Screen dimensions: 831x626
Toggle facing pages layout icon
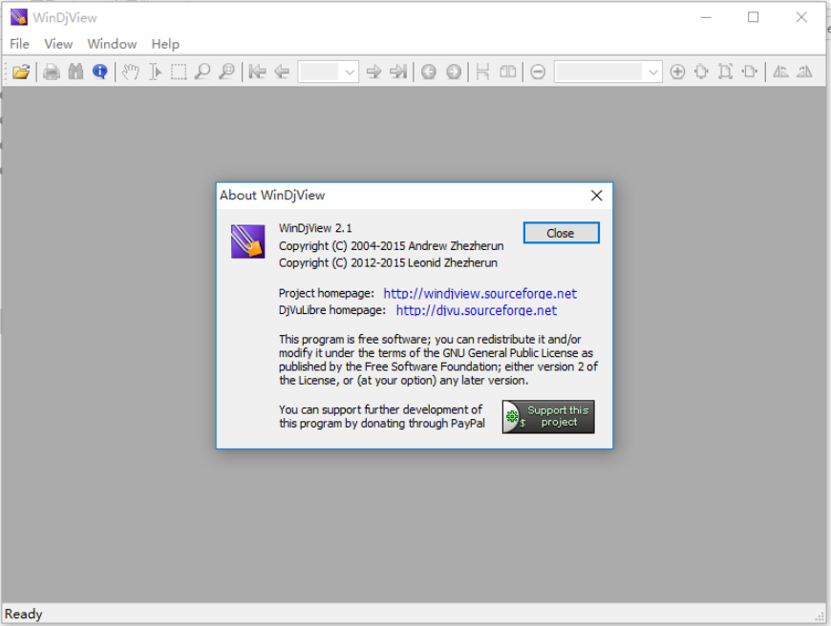(x=508, y=72)
